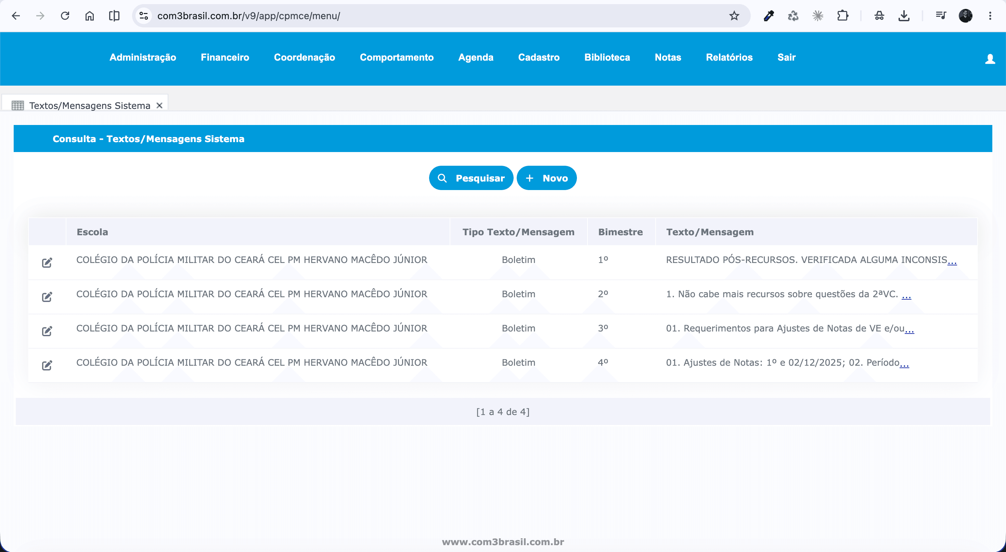The width and height of the screenshot is (1006, 552).
Task: View site information for com3brasil
Action: [144, 16]
